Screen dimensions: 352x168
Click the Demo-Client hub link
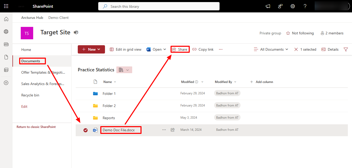click(59, 18)
